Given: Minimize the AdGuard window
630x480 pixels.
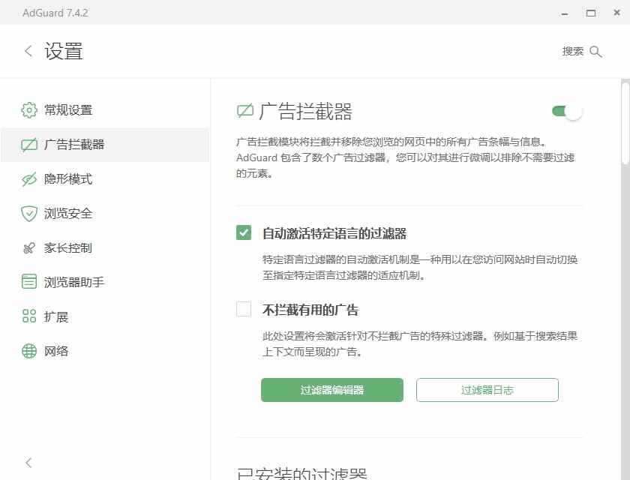Looking at the screenshot, I should point(565,13).
